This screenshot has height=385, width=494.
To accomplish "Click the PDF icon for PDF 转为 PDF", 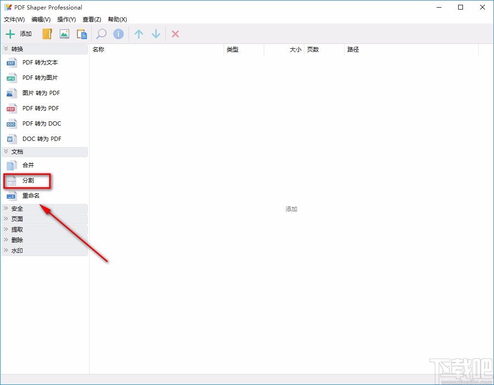I will pos(11,108).
